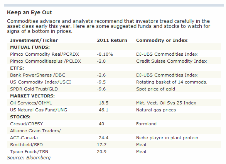Click the Commodity or Index column header
This screenshot has height=164, width=226.
pyautogui.click(x=162, y=40)
